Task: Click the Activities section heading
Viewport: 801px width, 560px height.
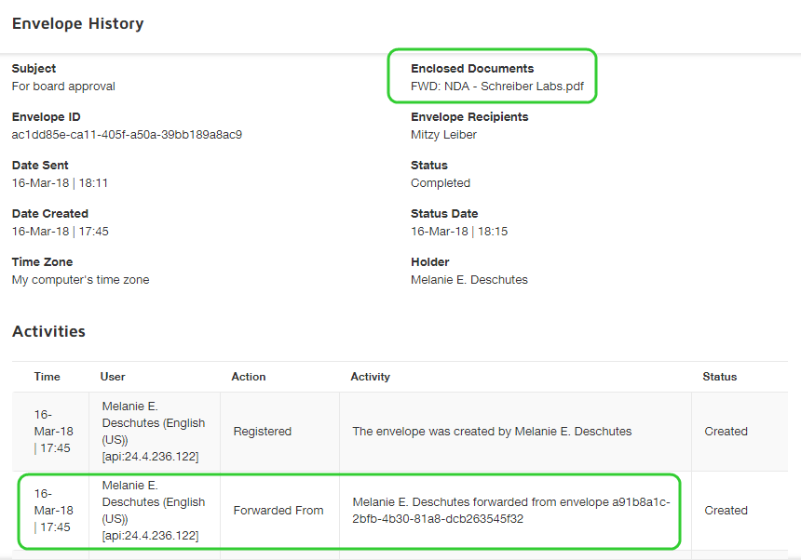Action: point(48,332)
